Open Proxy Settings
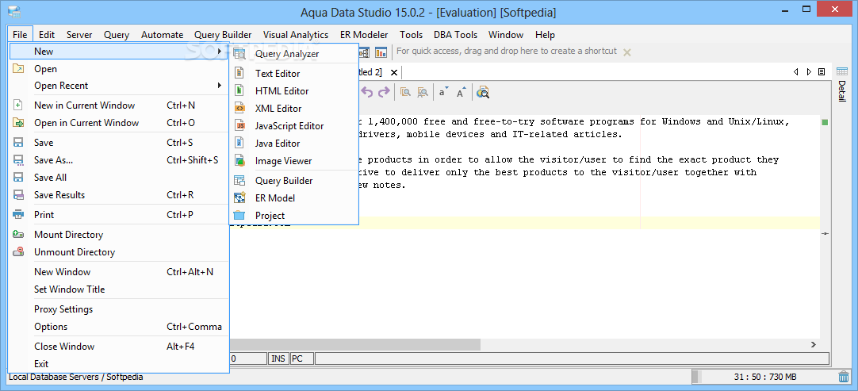 (118, 309)
